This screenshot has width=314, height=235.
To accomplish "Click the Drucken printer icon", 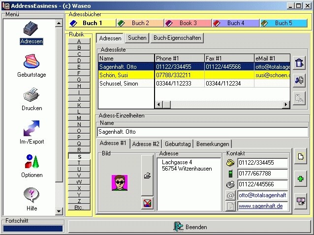I will (x=31, y=95).
